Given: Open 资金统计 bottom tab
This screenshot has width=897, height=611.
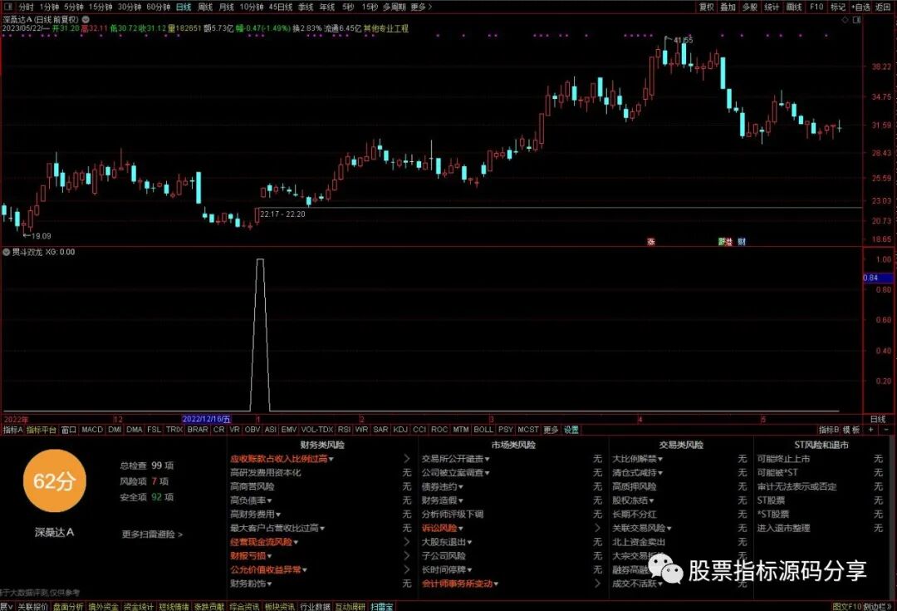Looking at the screenshot, I should (x=139, y=606).
